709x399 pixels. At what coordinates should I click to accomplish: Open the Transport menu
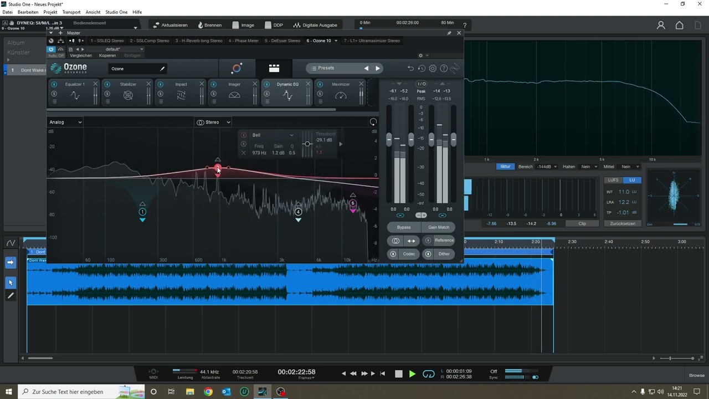71,12
